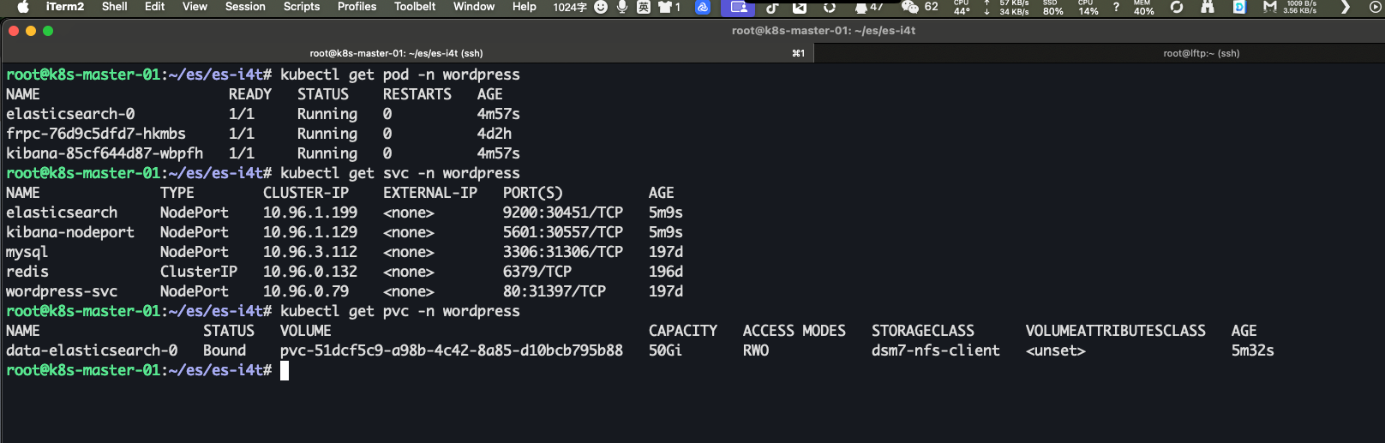1385x443 pixels.
Task: Click the play circle icon in menu bar
Action: pos(1376,7)
